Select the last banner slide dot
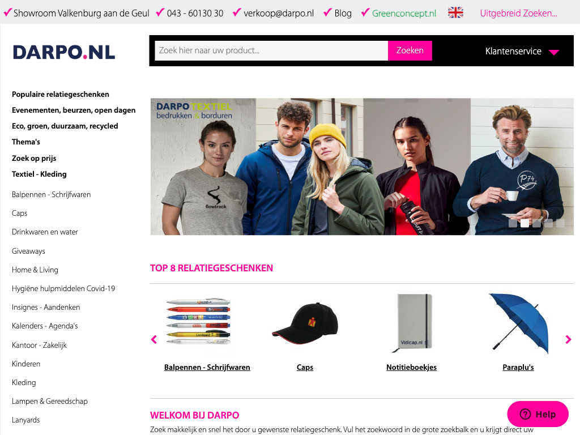 pyautogui.click(x=560, y=223)
